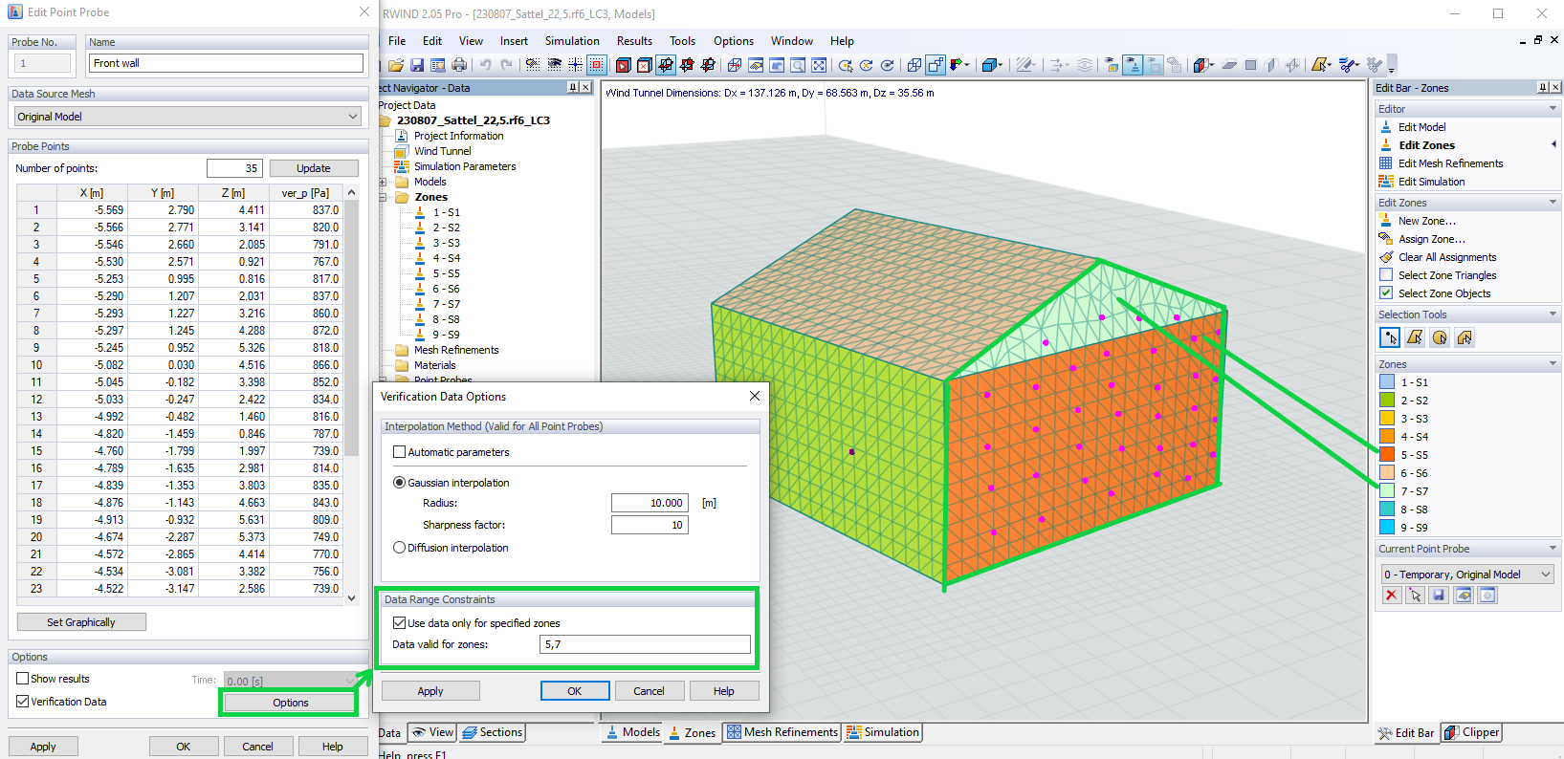Click the Save disk icon in main toolbar

click(417, 65)
